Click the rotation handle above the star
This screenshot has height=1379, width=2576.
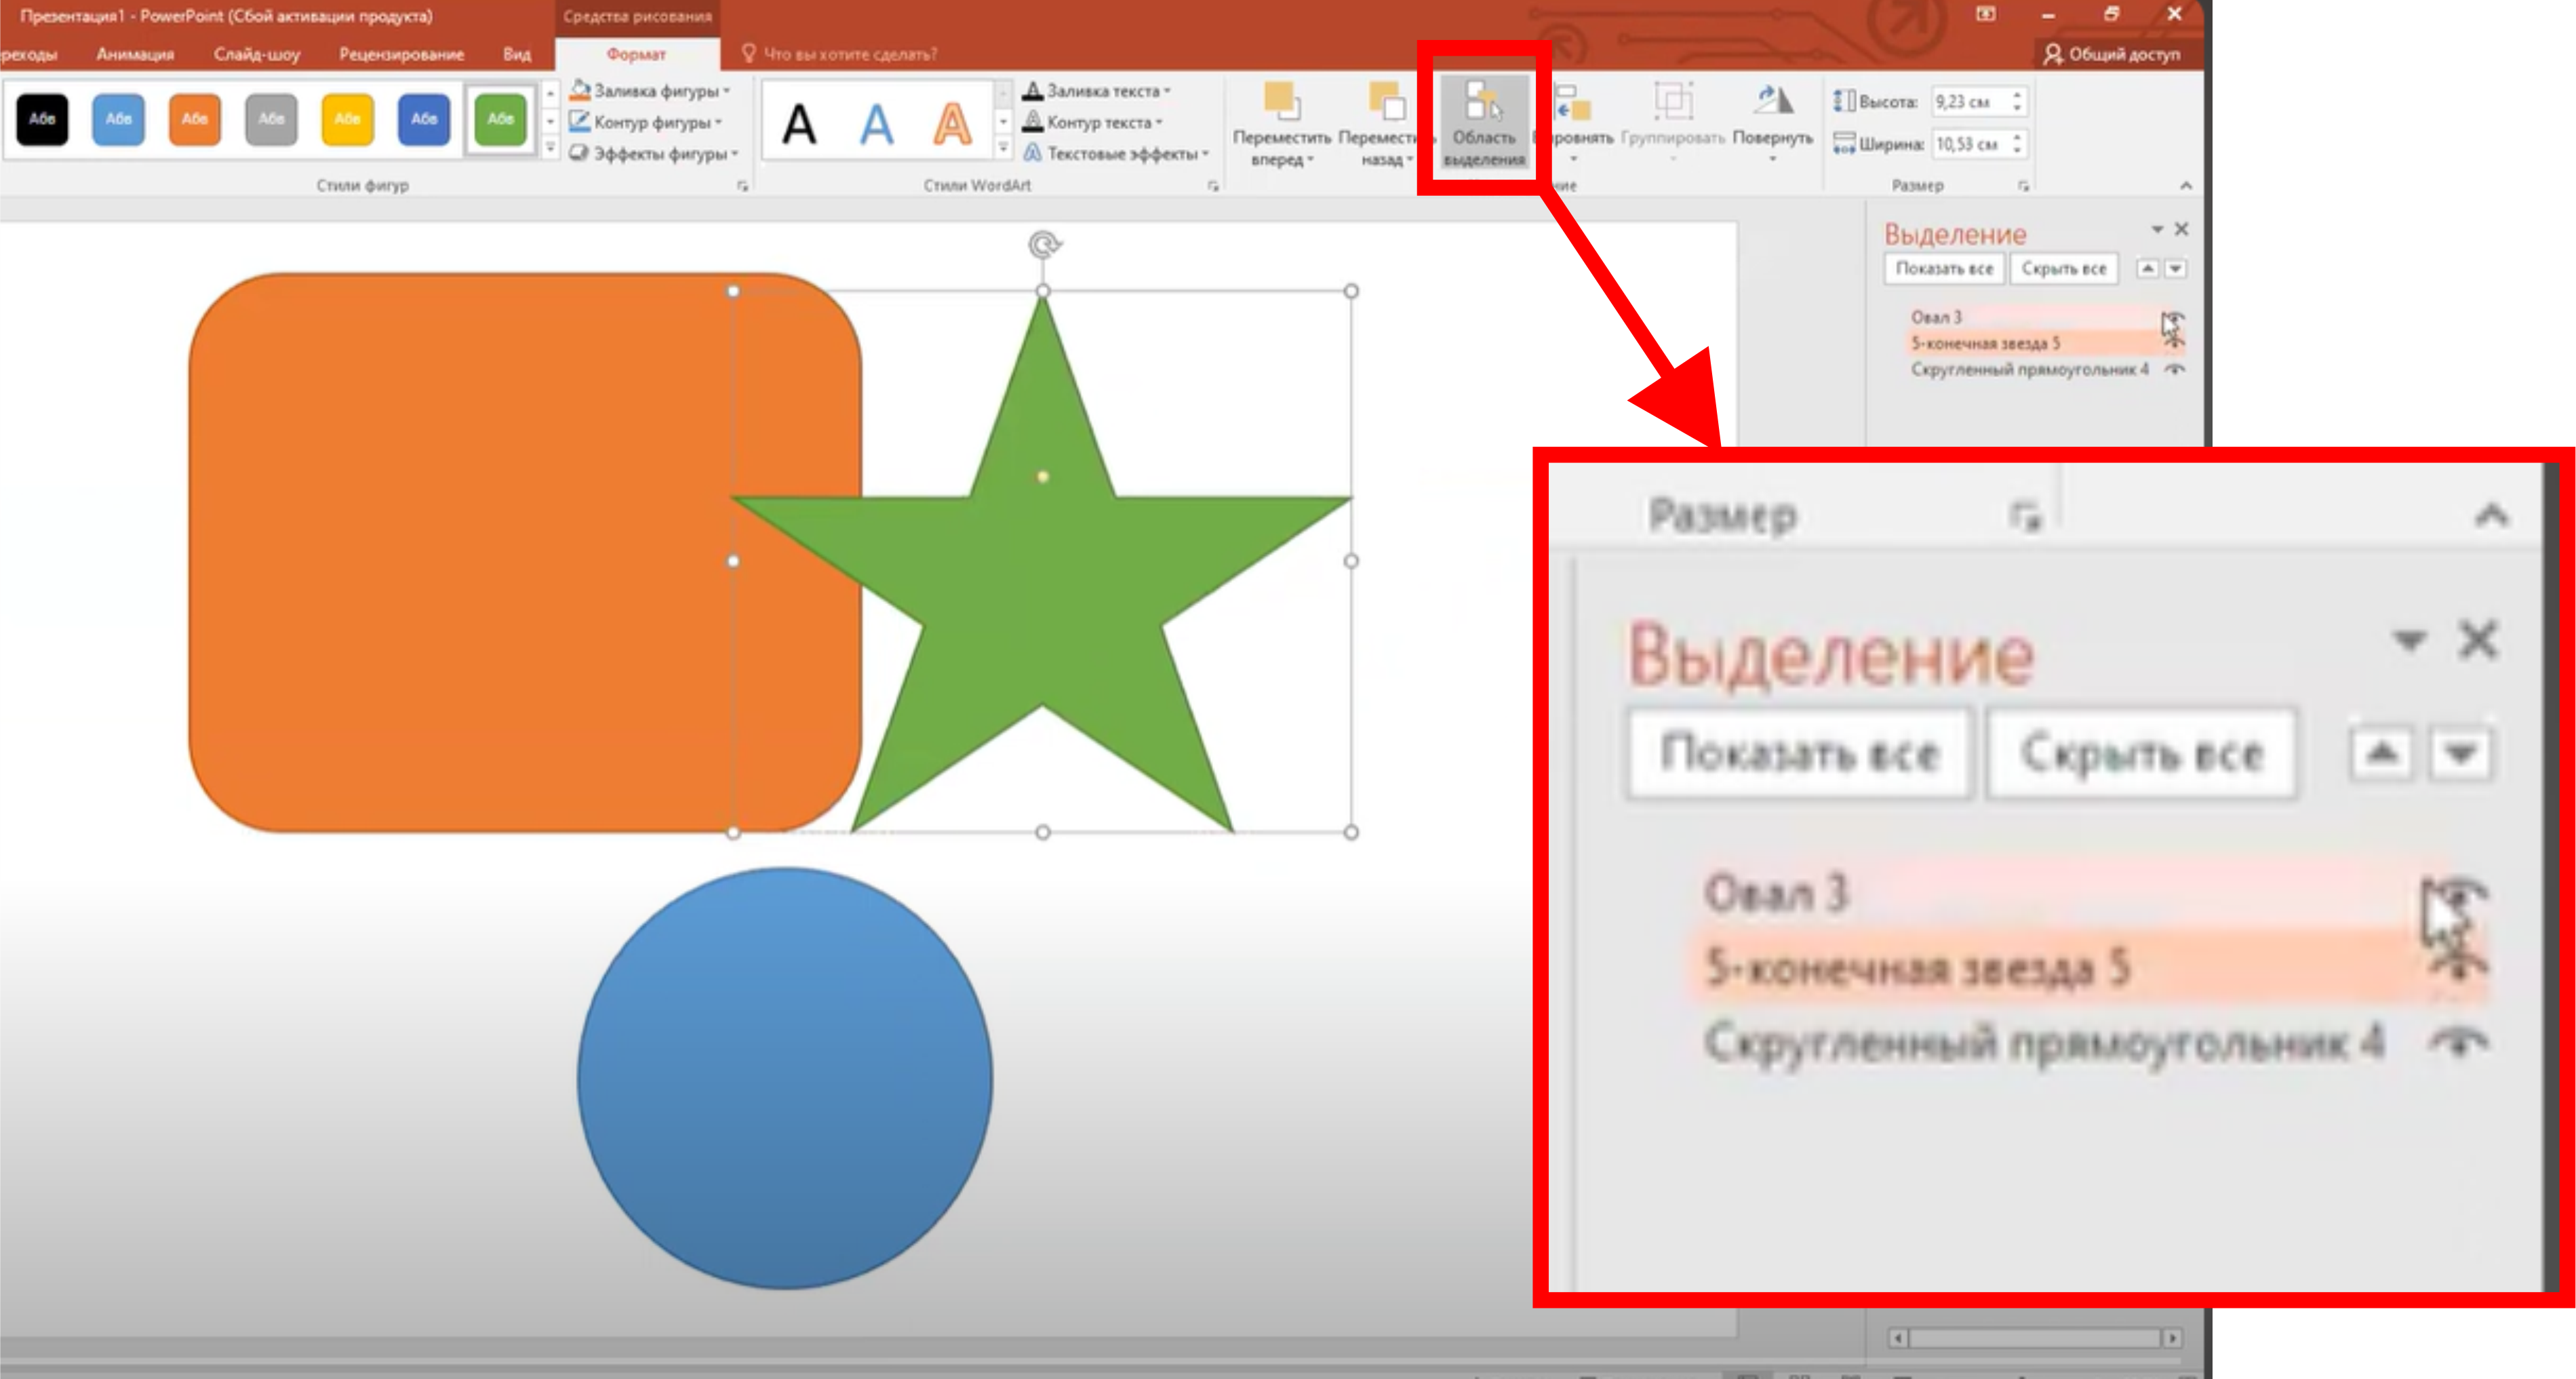coord(1043,244)
